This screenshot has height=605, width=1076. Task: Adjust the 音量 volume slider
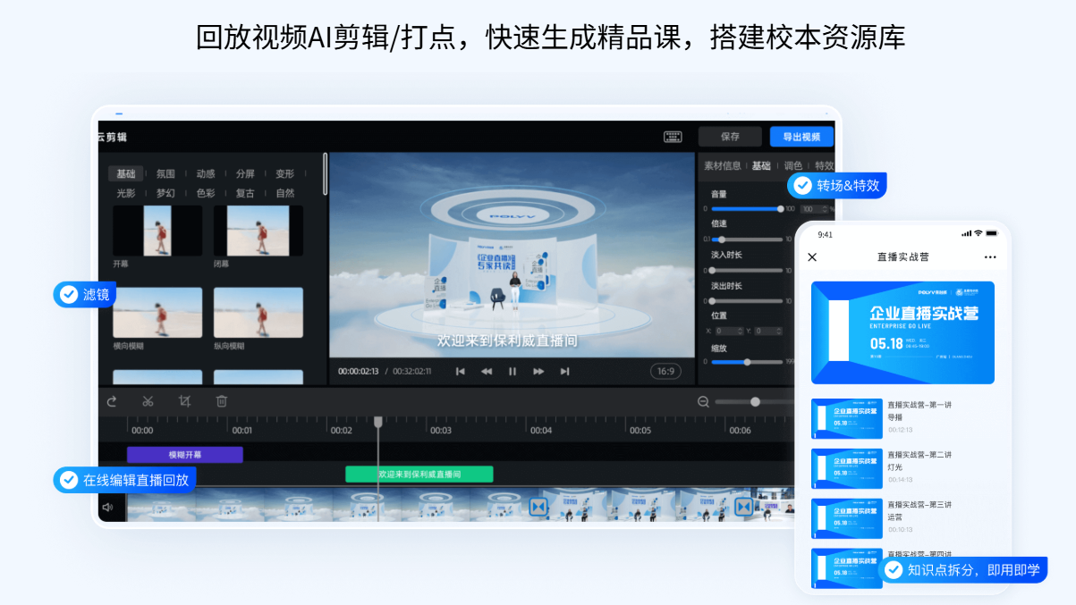[780, 208]
